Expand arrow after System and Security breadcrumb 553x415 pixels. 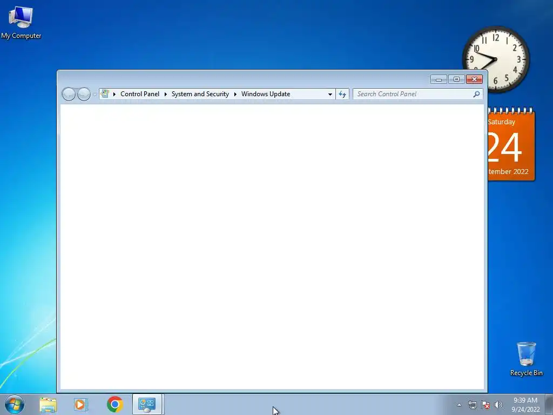pyautogui.click(x=235, y=94)
